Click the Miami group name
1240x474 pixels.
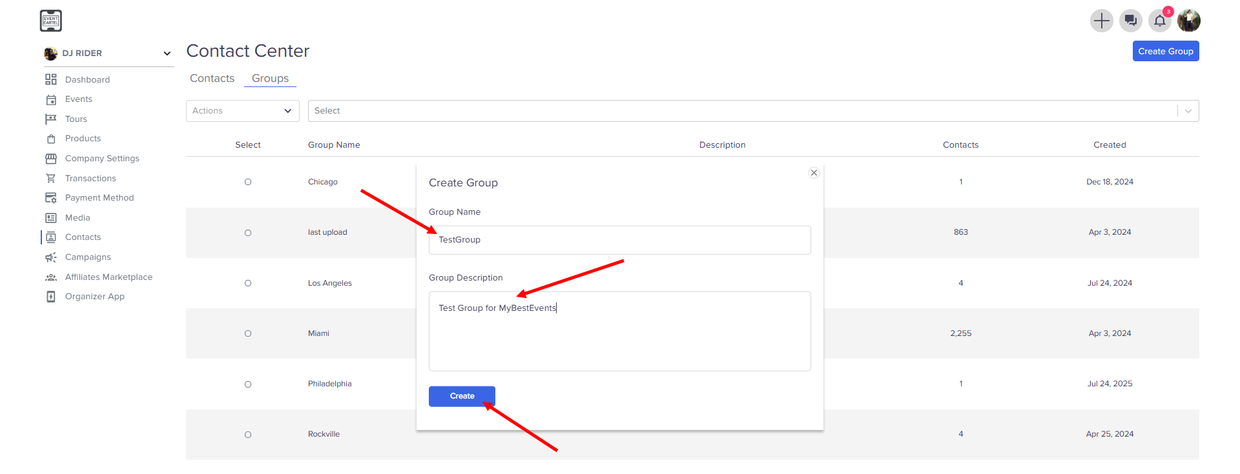[318, 333]
